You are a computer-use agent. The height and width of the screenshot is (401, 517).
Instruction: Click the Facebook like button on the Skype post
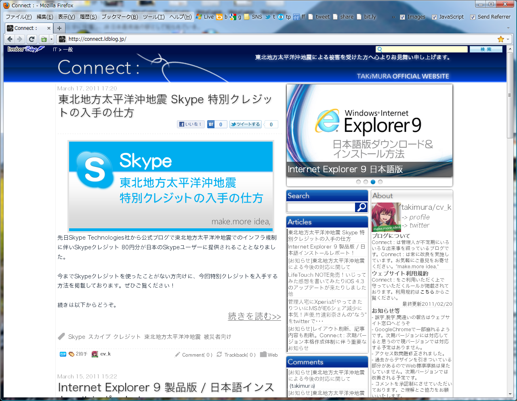191,124
